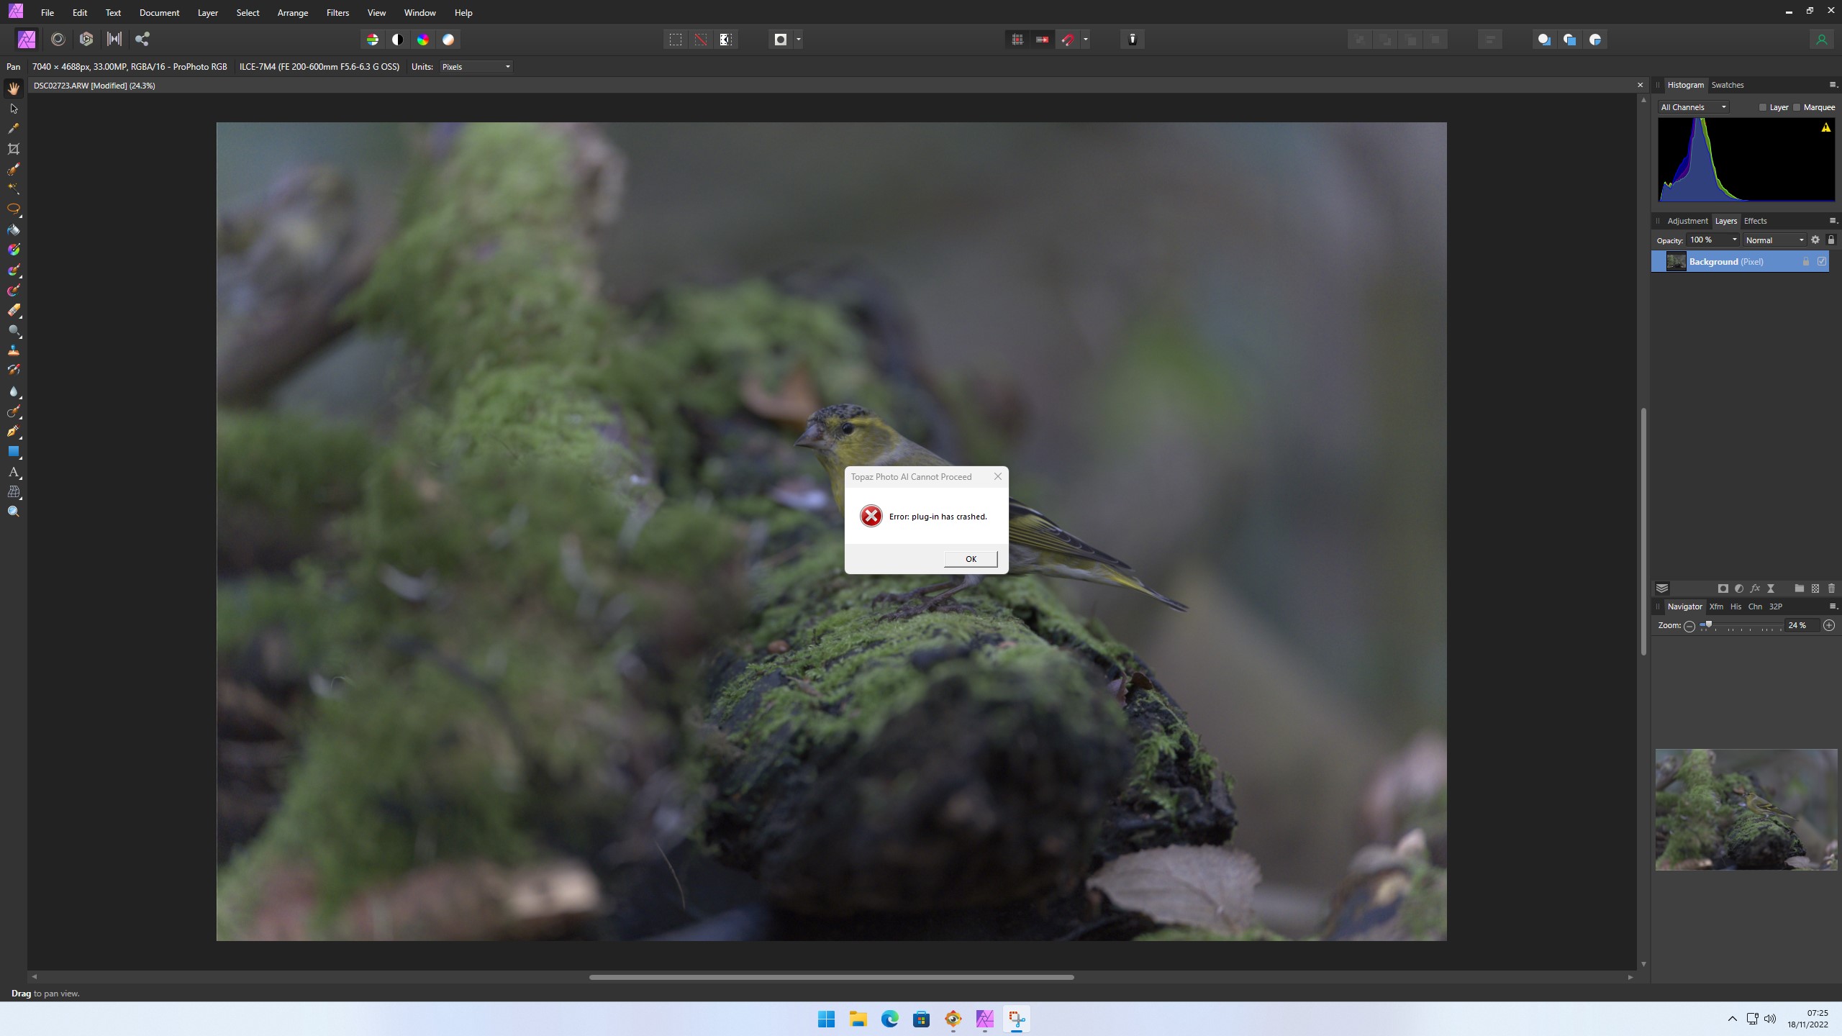Expand the All Channels dropdown
This screenshot has height=1036, width=1842.
click(x=1693, y=107)
